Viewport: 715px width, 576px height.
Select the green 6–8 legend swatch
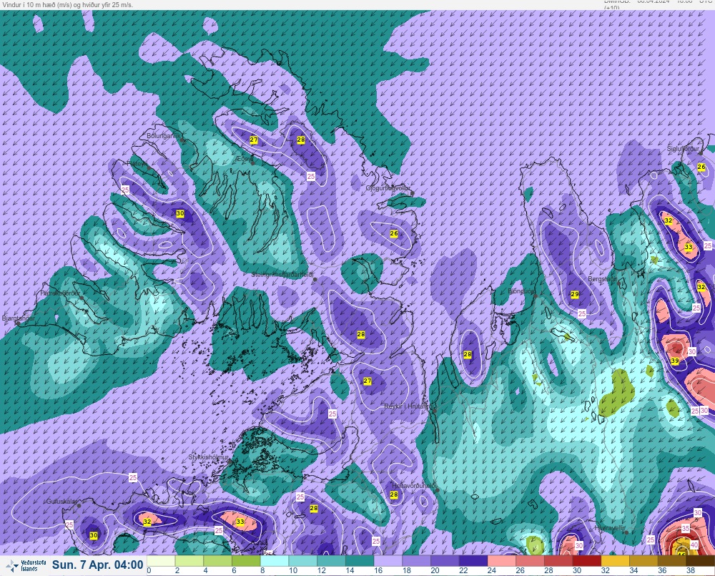(x=246, y=561)
